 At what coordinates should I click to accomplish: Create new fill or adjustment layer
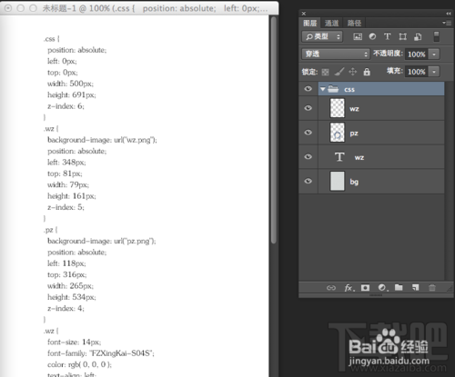pyautogui.click(x=383, y=288)
